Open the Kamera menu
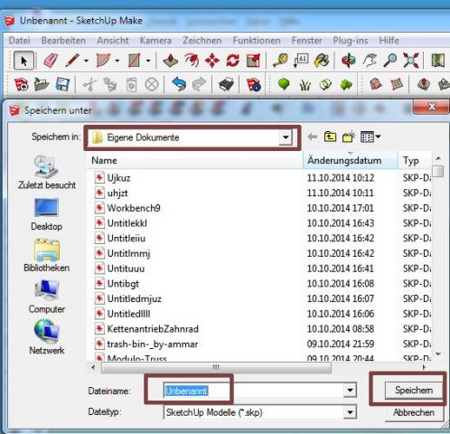 (155, 40)
